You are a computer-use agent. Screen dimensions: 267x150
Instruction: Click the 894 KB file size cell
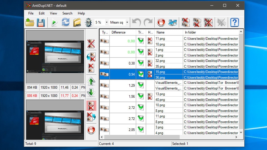pos(32,87)
